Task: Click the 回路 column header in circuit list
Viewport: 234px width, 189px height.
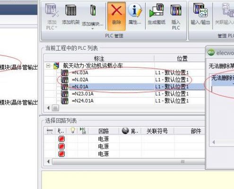Action: 104,131
